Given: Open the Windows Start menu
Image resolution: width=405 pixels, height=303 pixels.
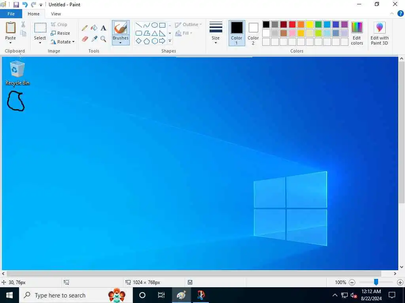Looking at the screenshot, I should (x=9, y=295).
